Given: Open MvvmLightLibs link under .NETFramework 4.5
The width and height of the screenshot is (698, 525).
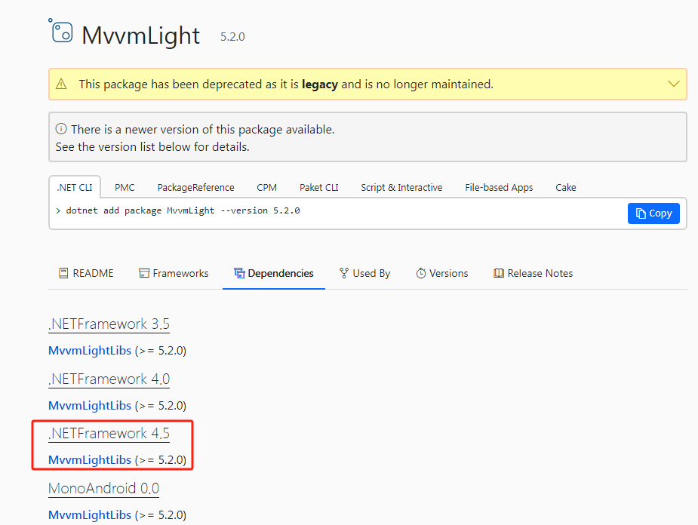Looking at the screenshot, I should (x=90, y=460).
